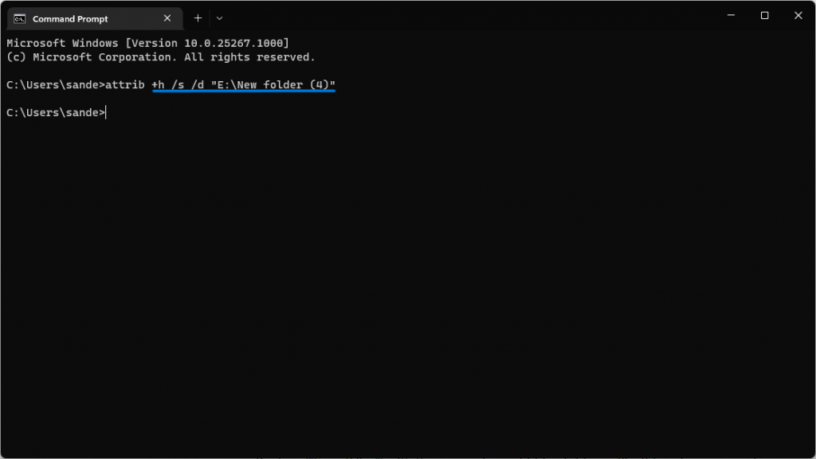Viewport: 816px width, 459px height.
Task: Close the terminal window
Action: coord(798,16)
